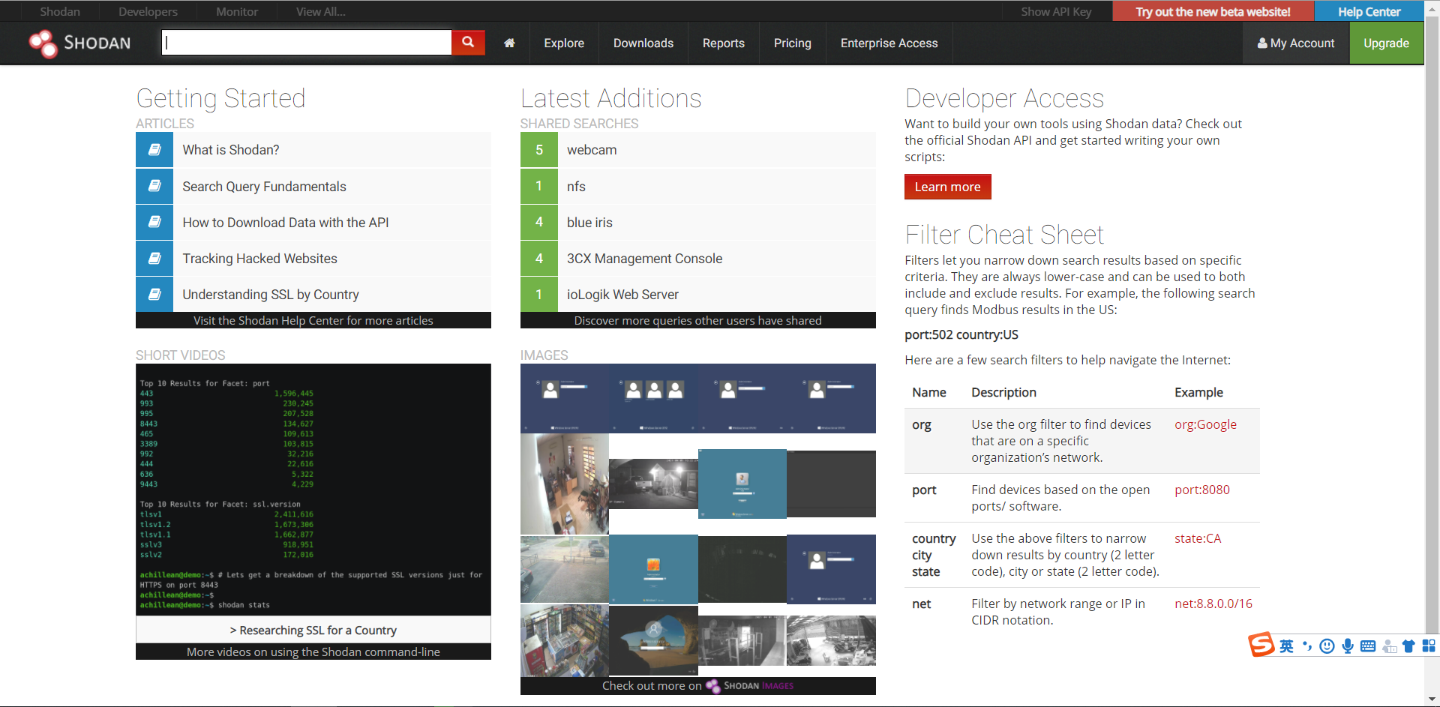The height and width of the screenshot is (707, 1440).
Task: Open the IME toolbox grid icon
Action: (1429, 646)
